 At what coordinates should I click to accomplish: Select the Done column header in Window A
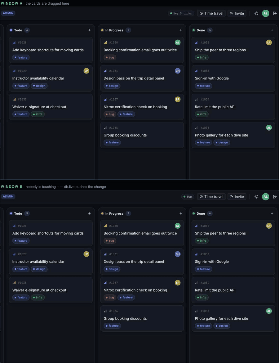tap(201, 30)
